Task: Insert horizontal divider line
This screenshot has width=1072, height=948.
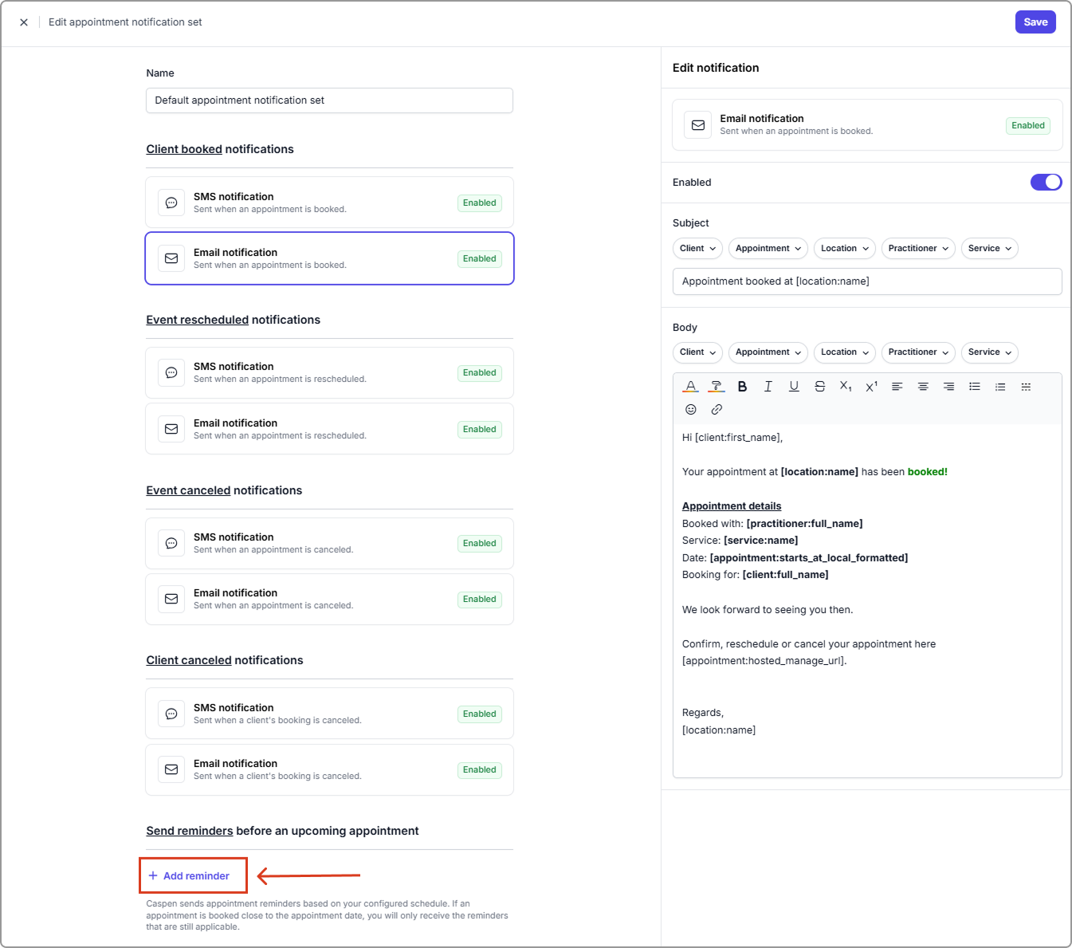Action: pyautogui.click(x=1026, y=387)
